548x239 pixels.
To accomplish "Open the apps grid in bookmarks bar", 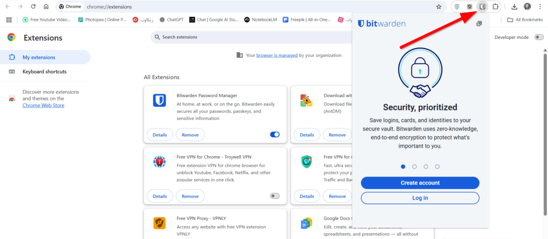I will point(9,20).
